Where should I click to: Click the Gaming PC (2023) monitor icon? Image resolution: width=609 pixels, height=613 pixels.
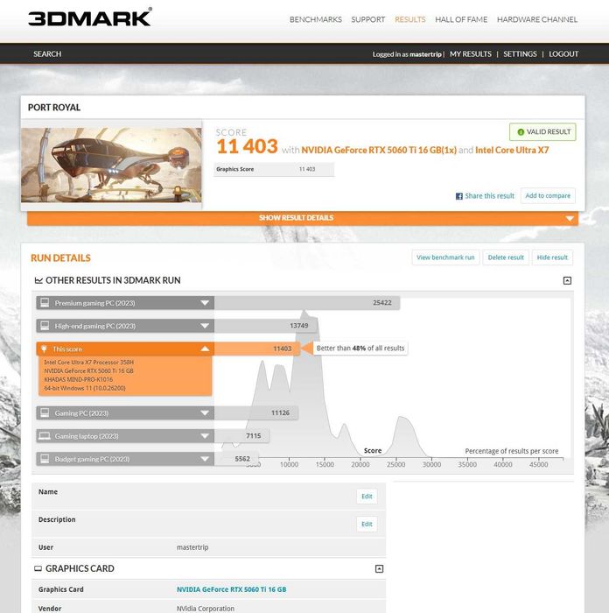click(x=45, y=412)
